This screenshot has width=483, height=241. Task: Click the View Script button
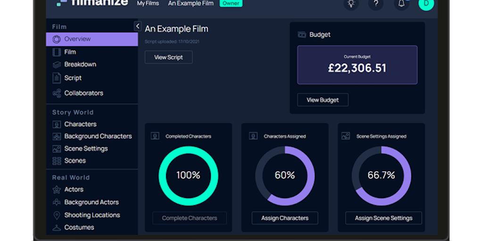point(168,57)
